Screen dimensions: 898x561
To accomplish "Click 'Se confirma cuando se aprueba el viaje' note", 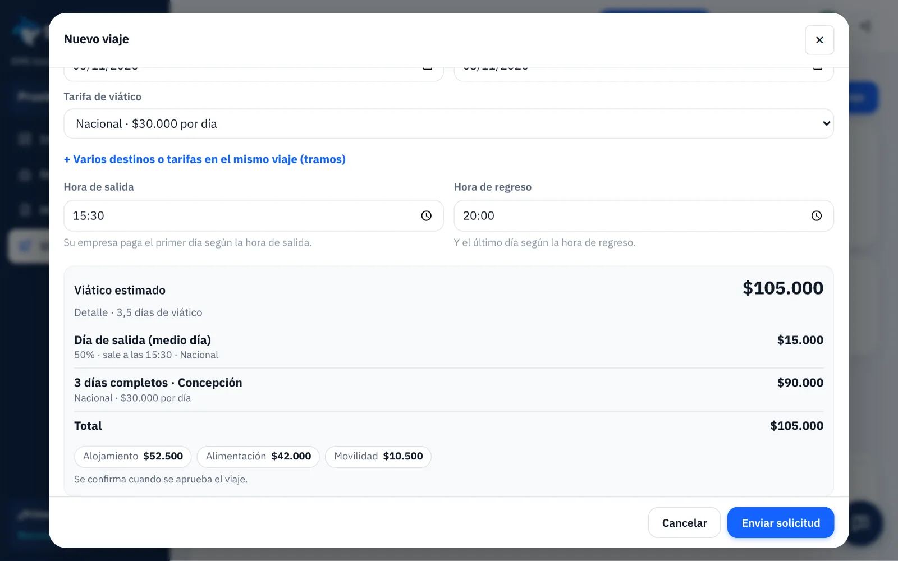I will click(161, 480).
